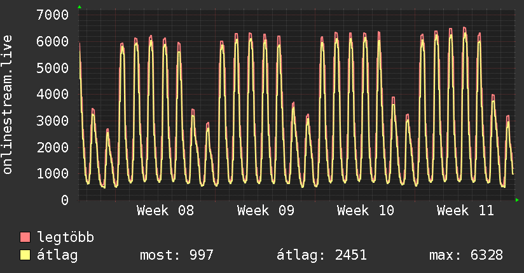Viewport: 524px width, 273px height.
Task: Click the 2000 y-axis label
Action: pyautogui.click(x=53, y=147)
